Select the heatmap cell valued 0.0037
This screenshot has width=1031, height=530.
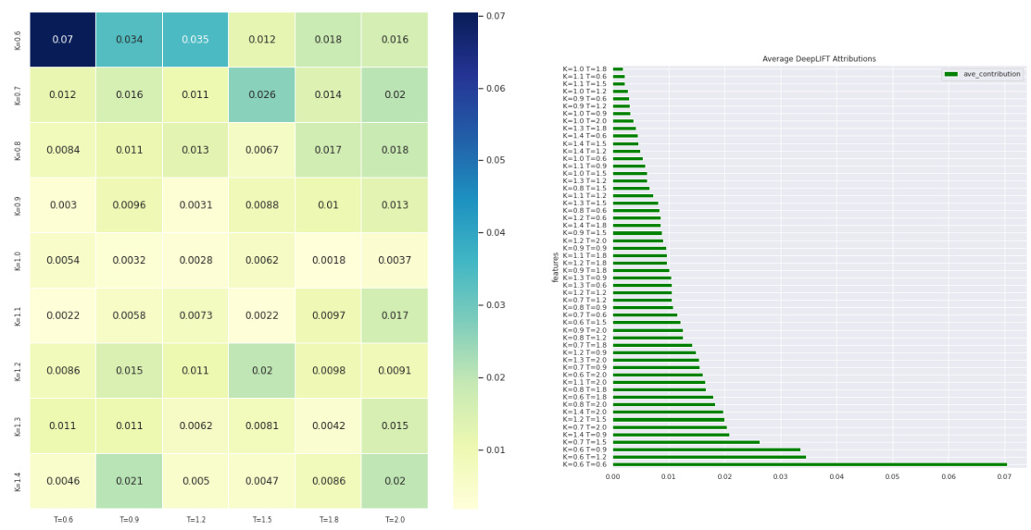[x=395, y=261]
